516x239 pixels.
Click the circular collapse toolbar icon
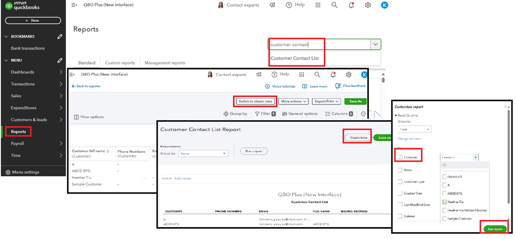pos(363,114)
